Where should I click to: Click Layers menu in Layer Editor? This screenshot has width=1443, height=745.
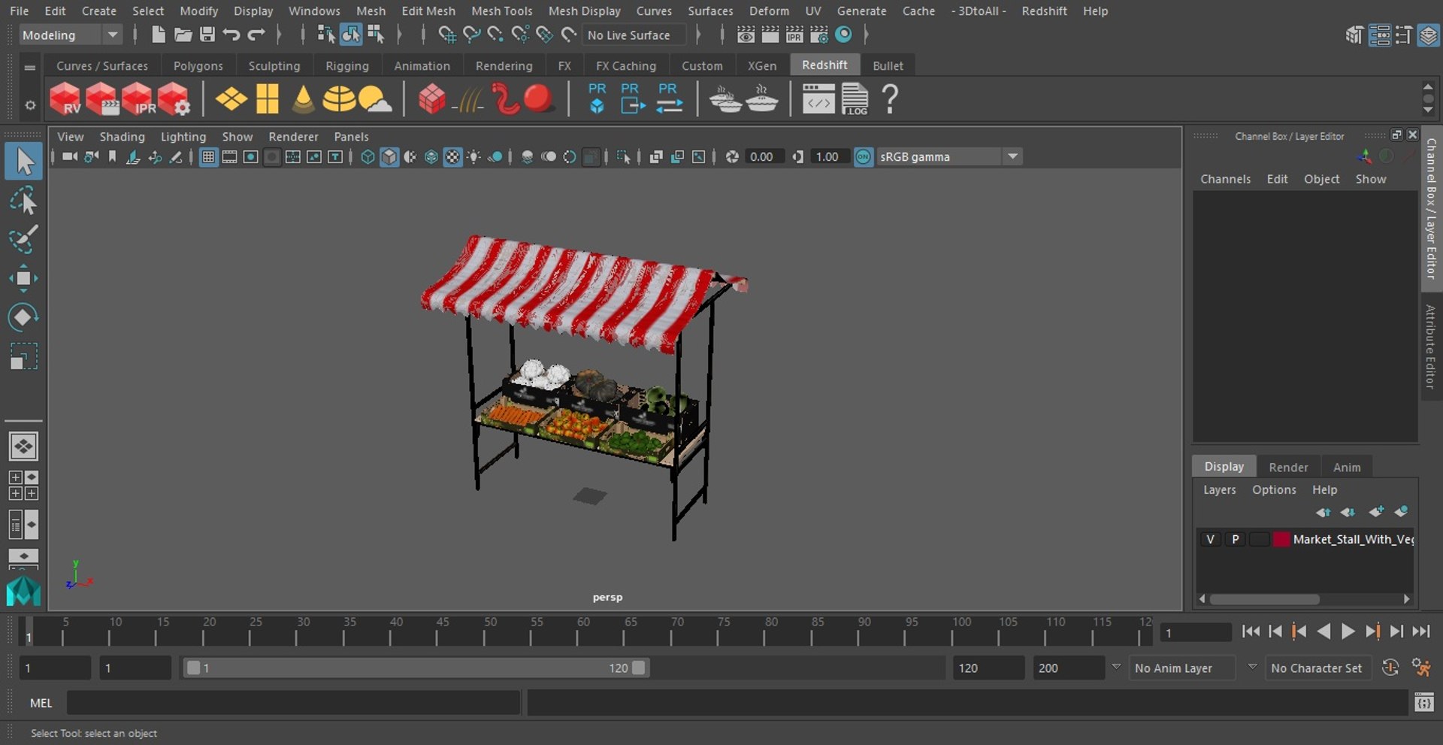click(x=1219, y=489)
